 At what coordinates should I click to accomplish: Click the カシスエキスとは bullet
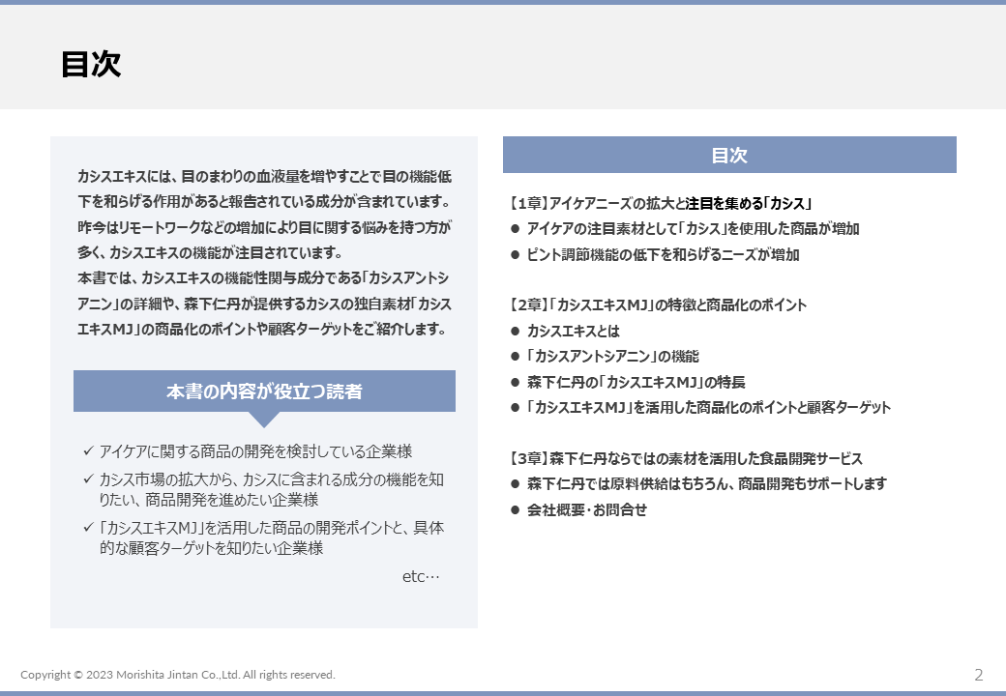[565, 331]
